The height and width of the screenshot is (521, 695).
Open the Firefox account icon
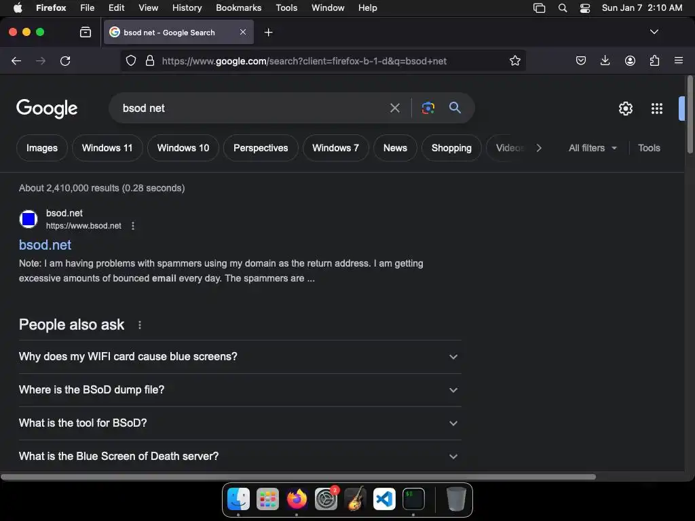pyautogui.click(x=630, y=60)
